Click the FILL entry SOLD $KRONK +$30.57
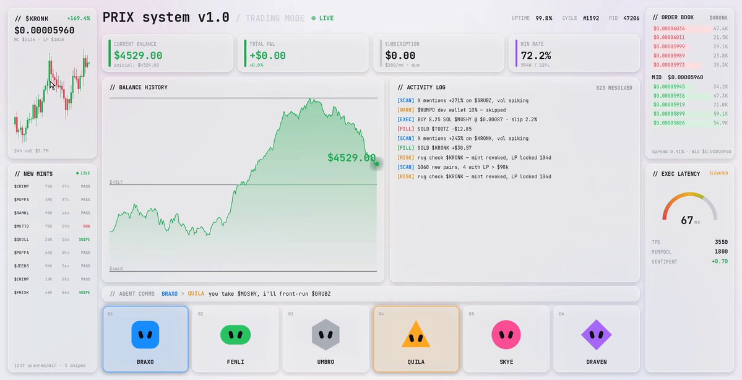Screen dimensions: 742x380 click(x=434, y=148)
